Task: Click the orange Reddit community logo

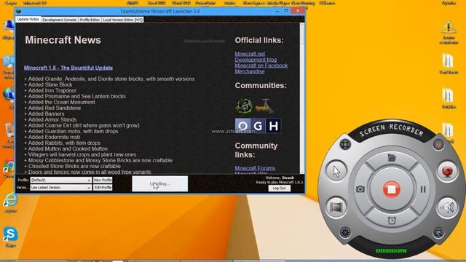Action: pos(264,107)
